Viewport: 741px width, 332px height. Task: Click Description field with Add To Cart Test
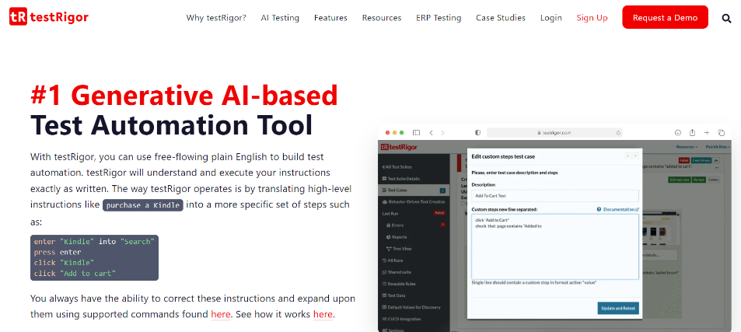555,195
